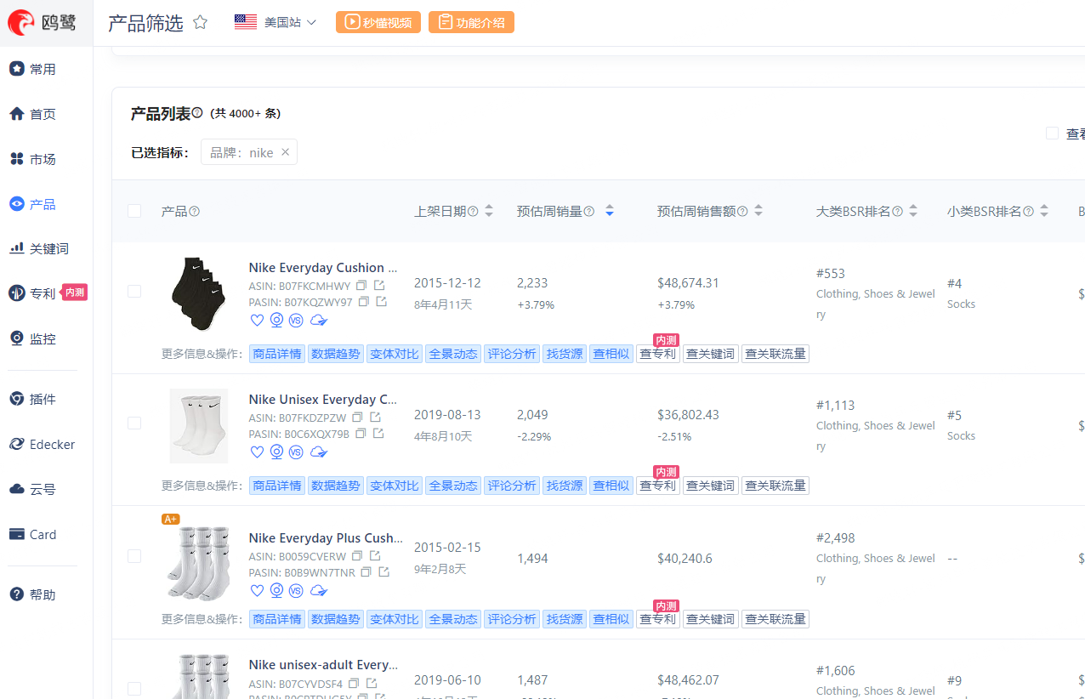Open the 监控 monitor section

(x=32, y=338)
